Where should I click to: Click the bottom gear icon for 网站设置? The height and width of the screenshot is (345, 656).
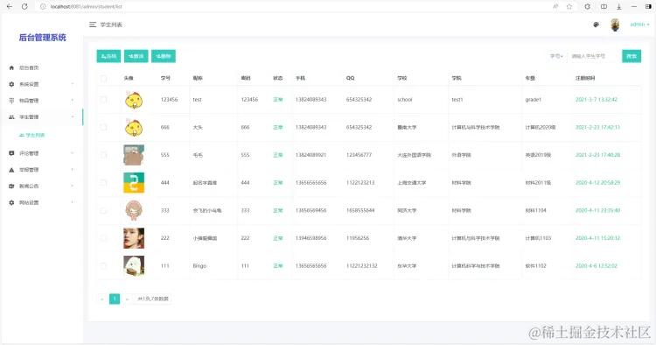point(11,202)
